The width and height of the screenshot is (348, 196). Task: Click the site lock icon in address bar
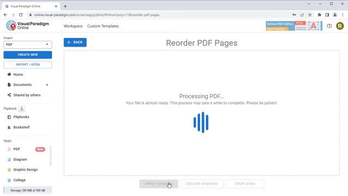pyautogui.click(x=30, y=15)
